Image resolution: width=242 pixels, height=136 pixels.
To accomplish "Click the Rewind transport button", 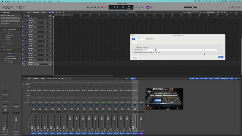I will [x=88, y=7].
